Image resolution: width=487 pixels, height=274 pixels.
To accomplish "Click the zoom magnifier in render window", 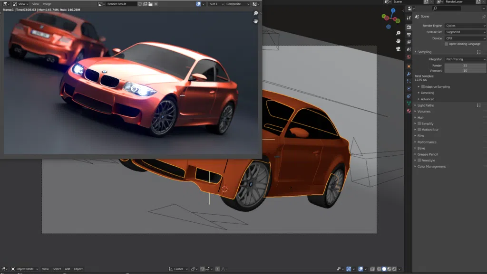I will 256,13.
